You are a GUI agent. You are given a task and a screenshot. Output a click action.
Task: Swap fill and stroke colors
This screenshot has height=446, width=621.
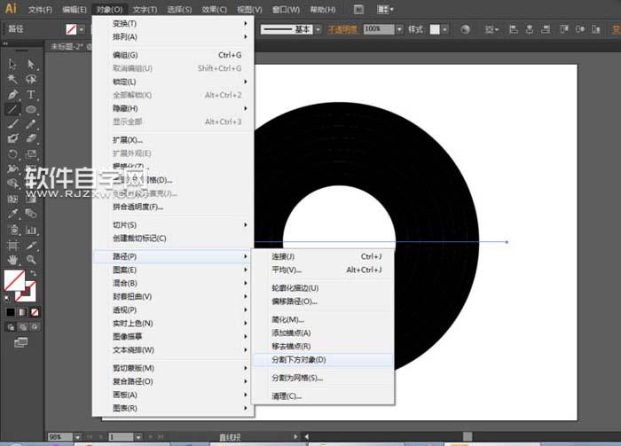coord(34,274)
